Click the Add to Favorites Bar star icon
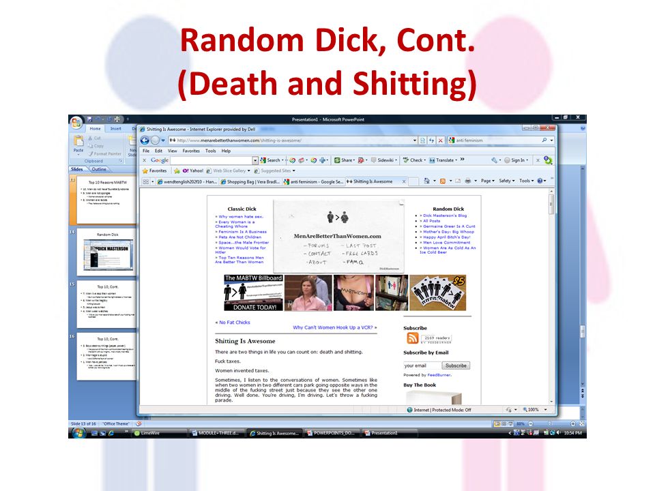The width and height of the screenshot is (655, 491). 177,170
